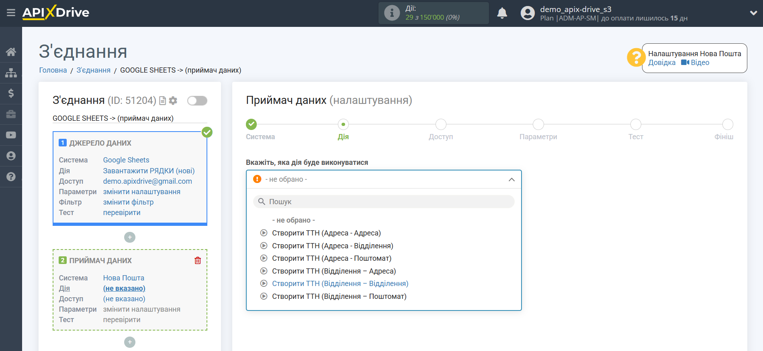Click the Google Sheets system link
The height and width of the screenshot is (351, 763).
[126, 160]
